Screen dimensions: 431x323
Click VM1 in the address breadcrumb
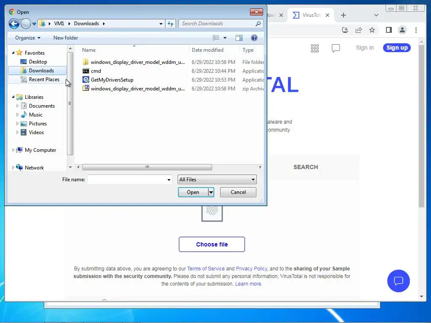[x=59, y=24]
